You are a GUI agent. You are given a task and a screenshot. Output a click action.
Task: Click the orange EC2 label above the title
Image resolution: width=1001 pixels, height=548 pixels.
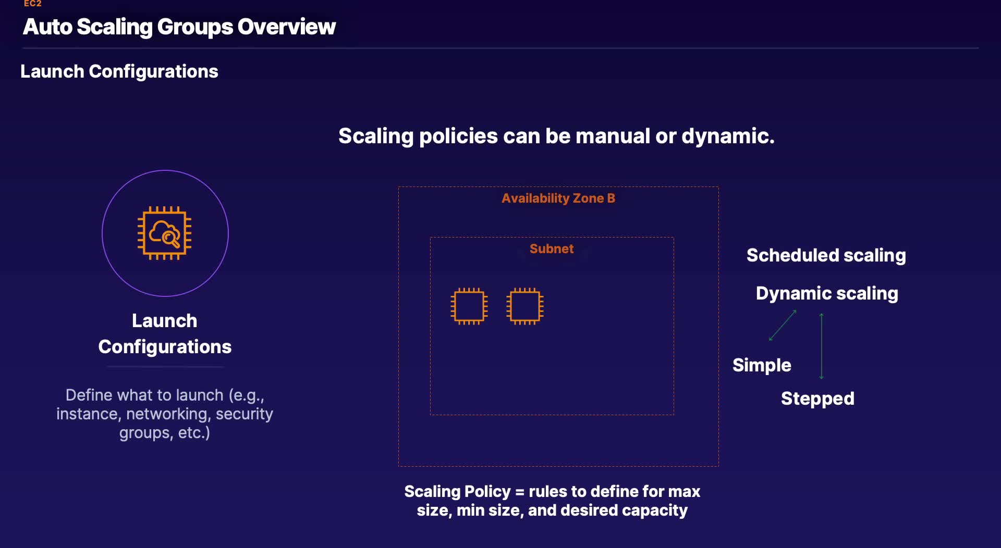(x=32, y=4)
